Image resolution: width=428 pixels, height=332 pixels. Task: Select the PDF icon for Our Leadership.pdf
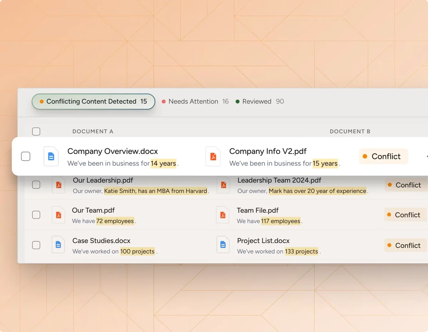58,185
